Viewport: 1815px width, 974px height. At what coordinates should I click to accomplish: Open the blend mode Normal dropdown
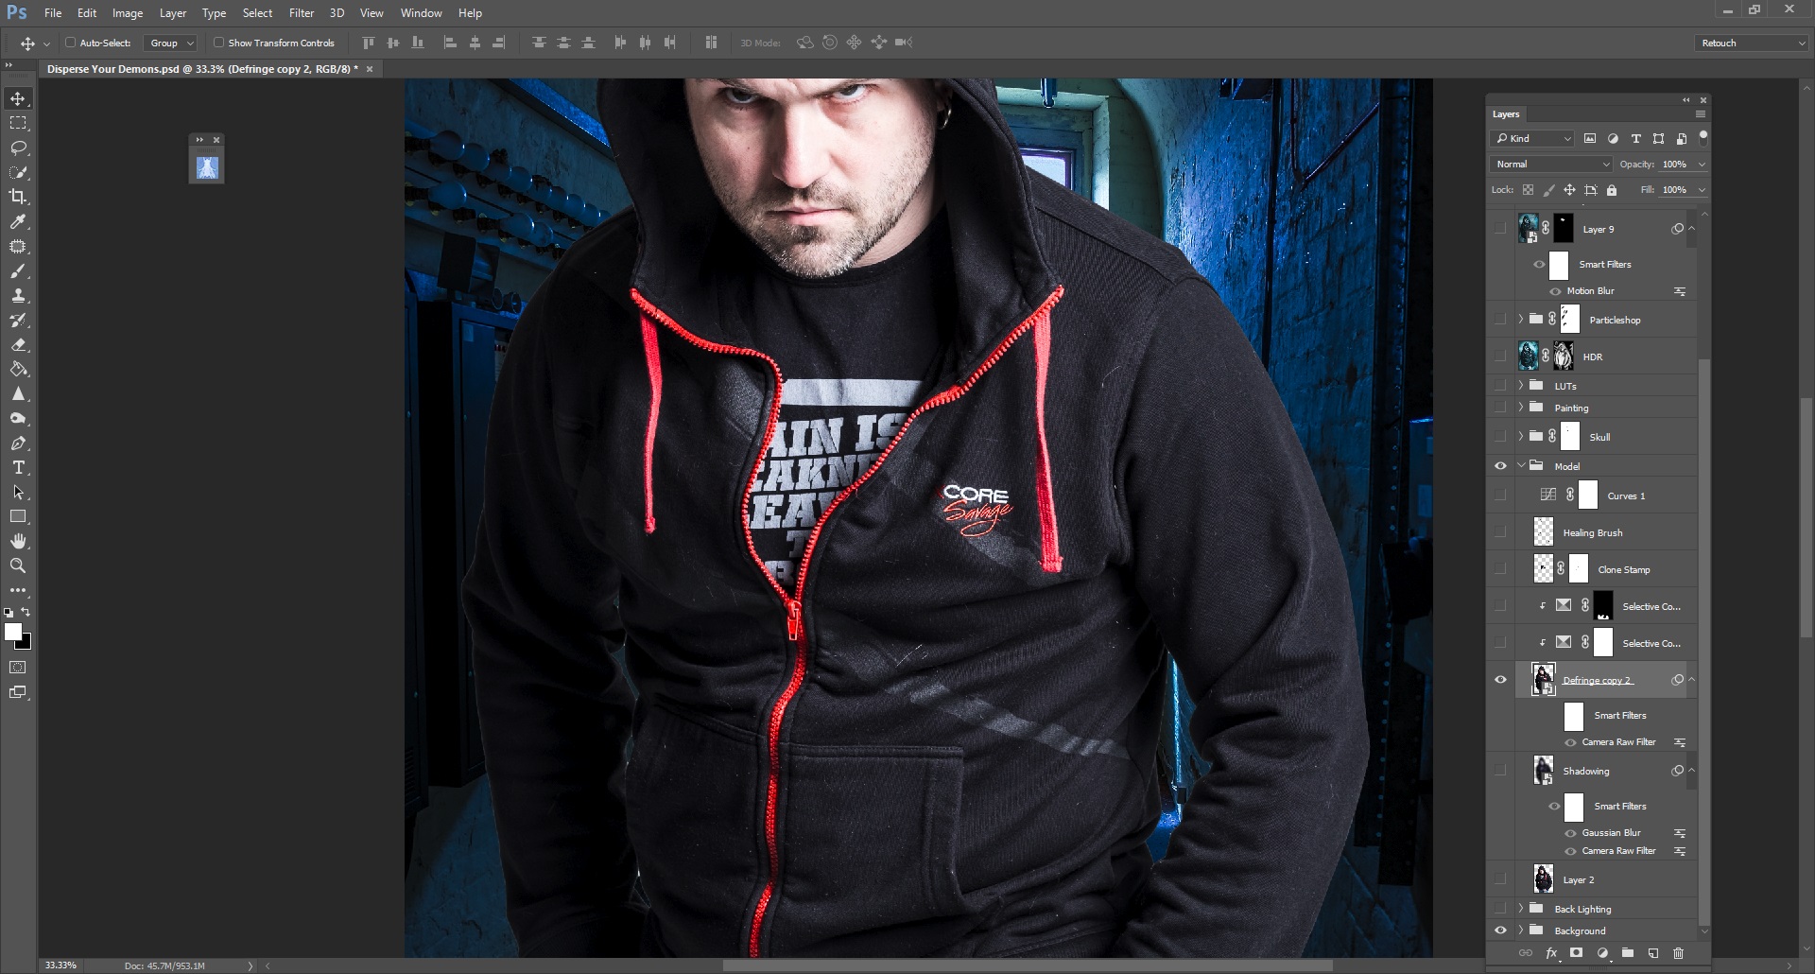coord(1550,164)
